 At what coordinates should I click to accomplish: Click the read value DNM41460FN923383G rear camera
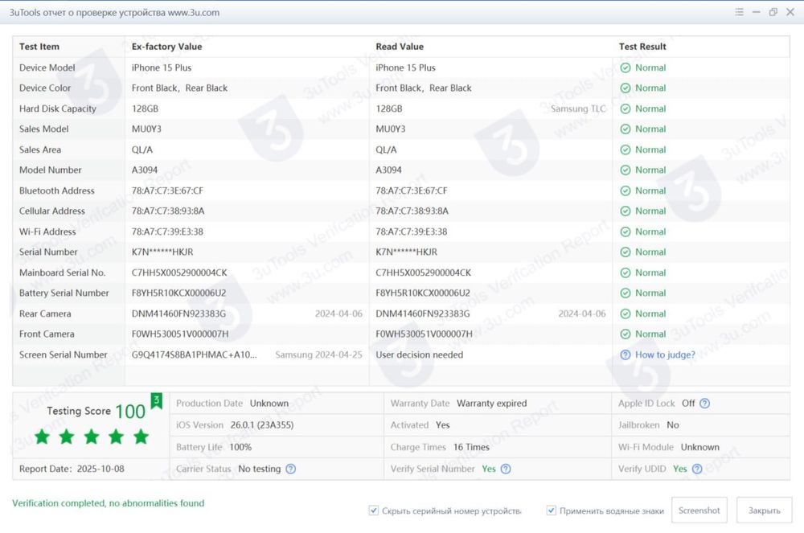pyautogui.click(x=423, y=314)
